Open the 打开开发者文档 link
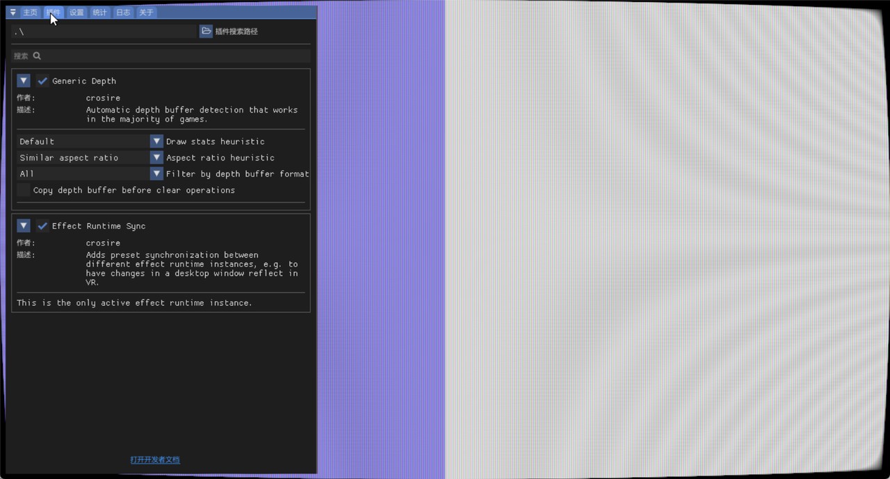Screen dimensions: 890x479 (x=155, y=460)
